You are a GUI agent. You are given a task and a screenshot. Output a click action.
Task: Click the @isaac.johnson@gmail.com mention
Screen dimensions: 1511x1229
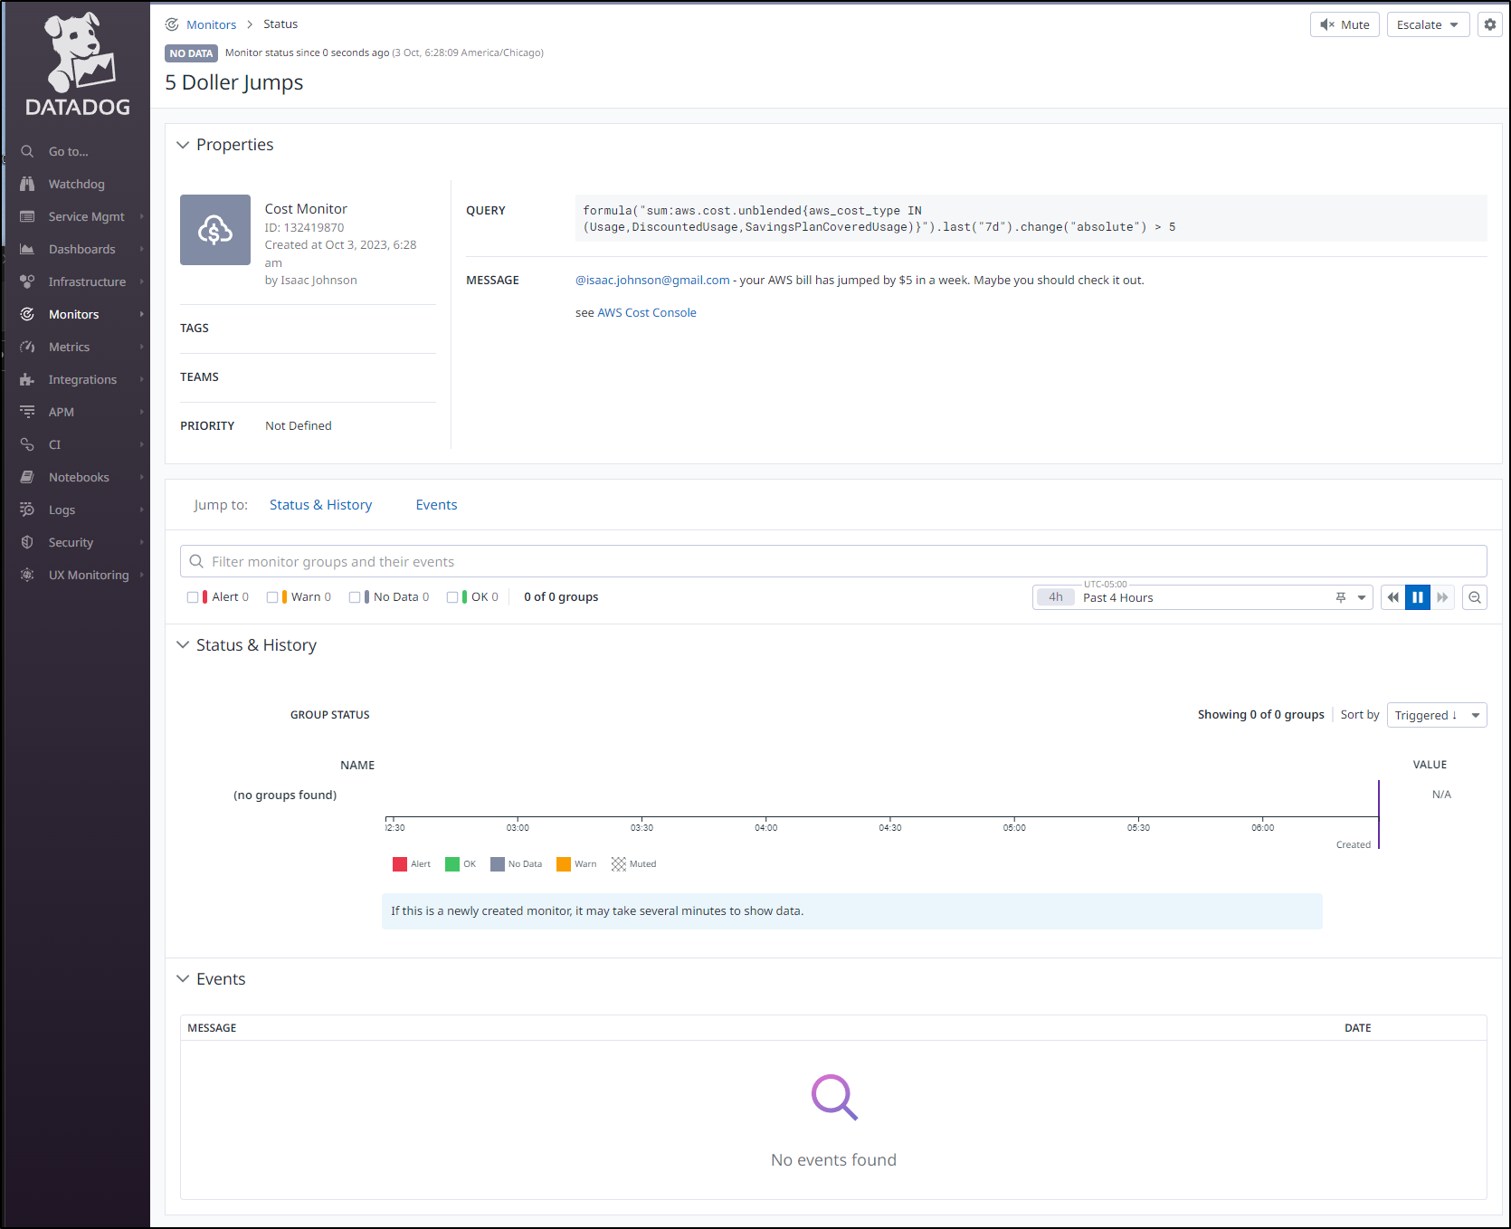[652, 280]
